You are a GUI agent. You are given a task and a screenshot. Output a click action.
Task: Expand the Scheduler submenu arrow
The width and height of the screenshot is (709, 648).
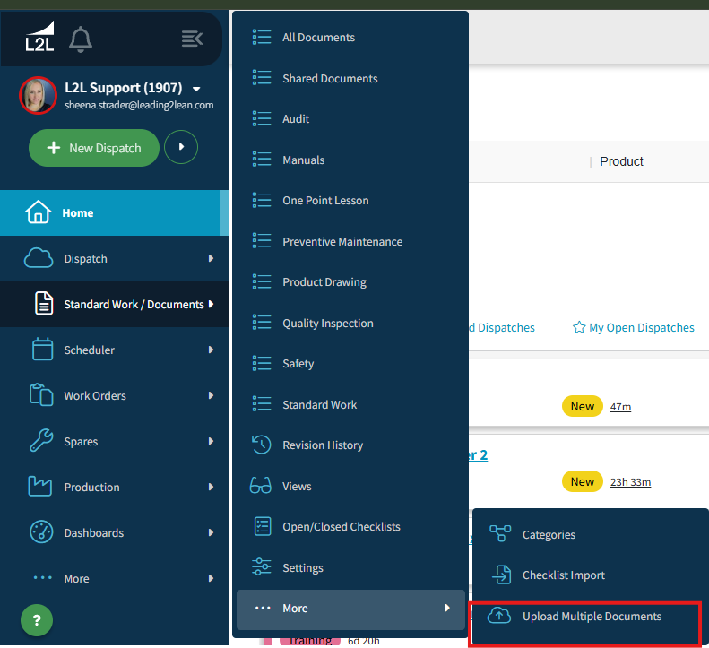click(x=211, y=350)
